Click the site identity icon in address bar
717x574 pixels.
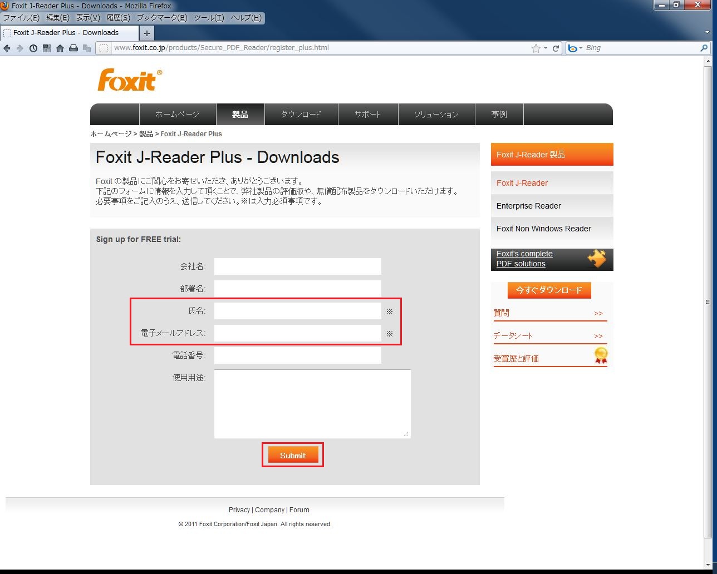tap(104, 48)
